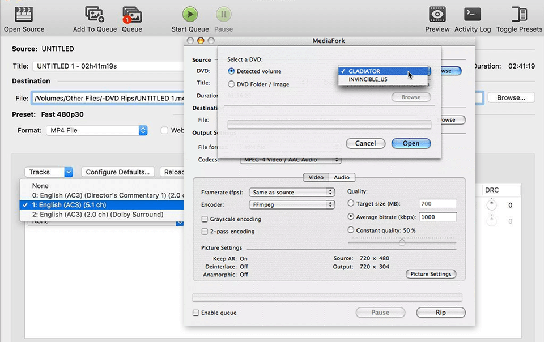544x342 pixels.
Task: Select the DVD Folder / Image radio button
Action: tap(231, 84)
